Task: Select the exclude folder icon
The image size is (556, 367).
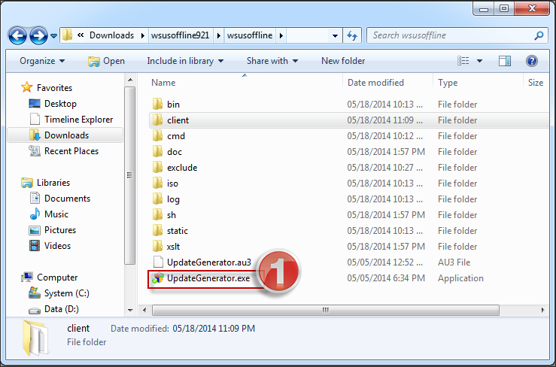Action: [157, 168]
